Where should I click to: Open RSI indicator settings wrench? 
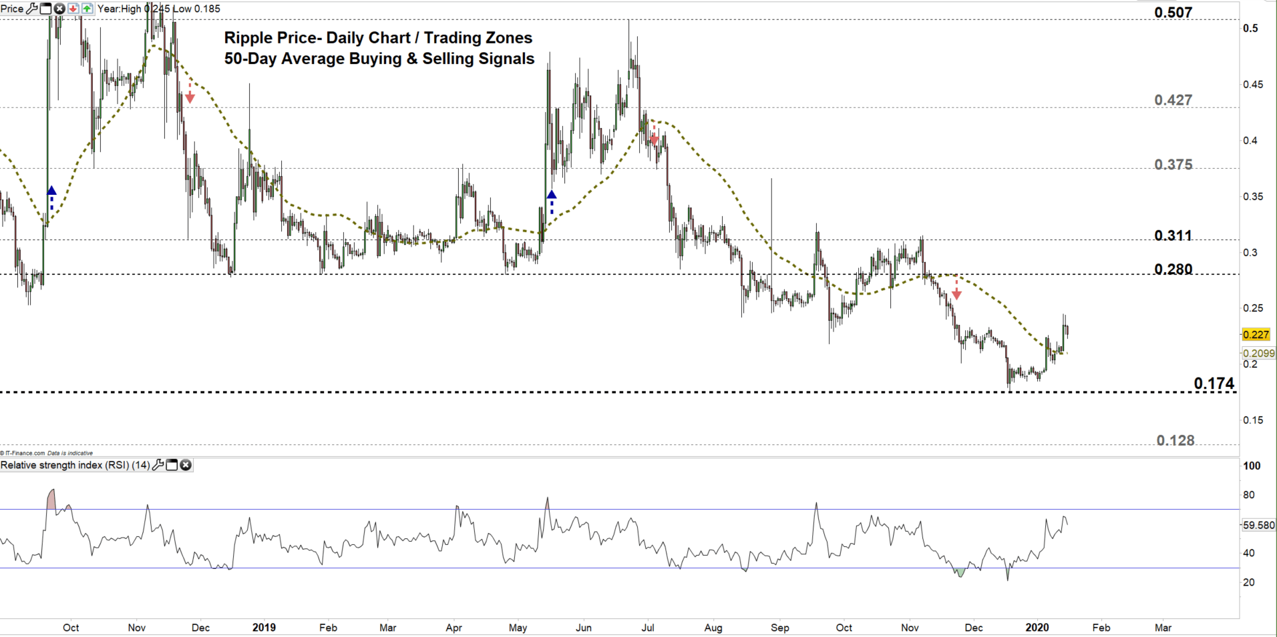click(x=158, y=465)
